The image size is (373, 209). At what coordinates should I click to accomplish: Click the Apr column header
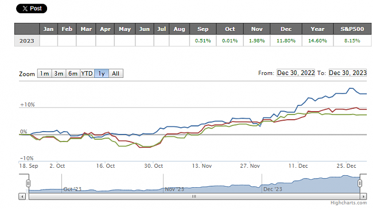(x=105, y=29)
